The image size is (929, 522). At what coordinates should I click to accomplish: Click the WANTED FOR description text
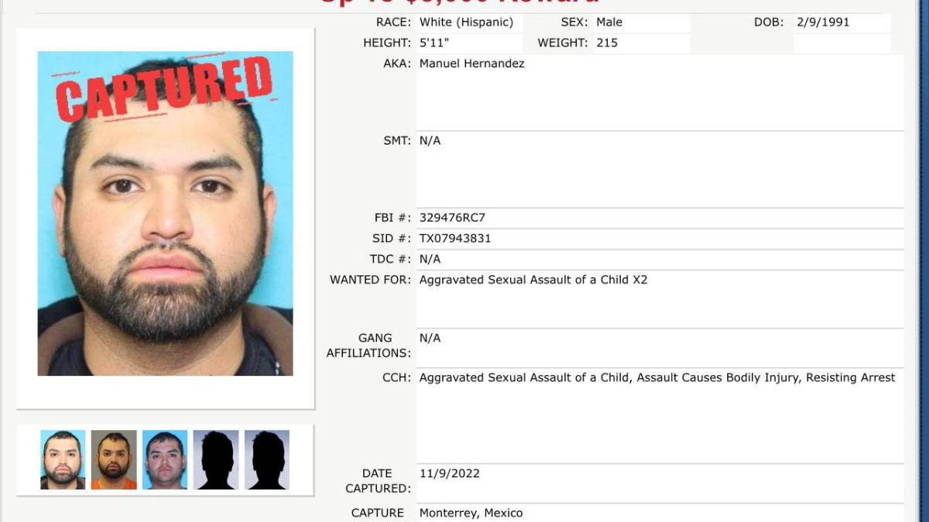pos(533,280)
